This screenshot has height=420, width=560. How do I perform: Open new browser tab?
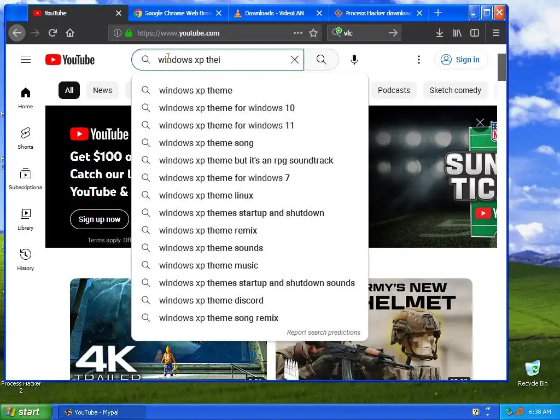pyautogui.click(x=438, y=13)
